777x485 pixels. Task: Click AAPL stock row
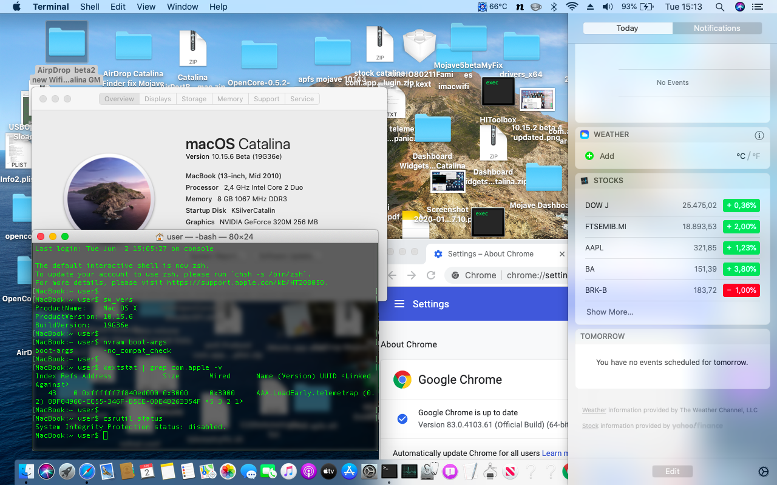click(x=672, y=248)
